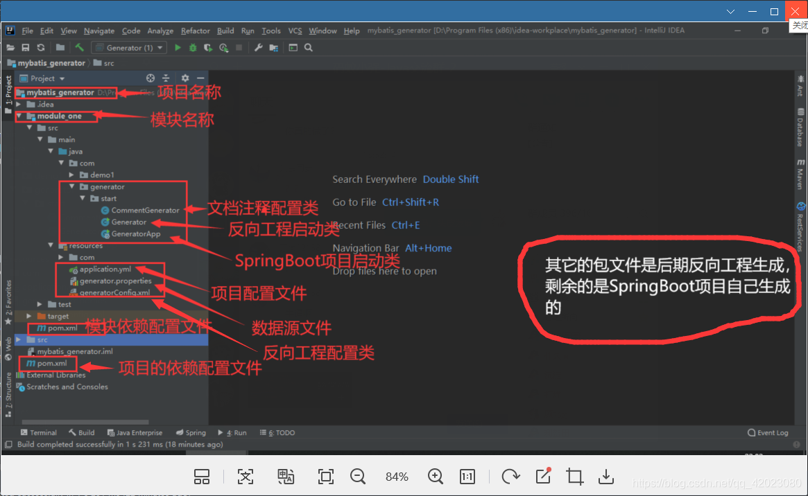This screenshot has height=496, width=808.
Task: Open the VCS menu
Action: pos(295,31)
